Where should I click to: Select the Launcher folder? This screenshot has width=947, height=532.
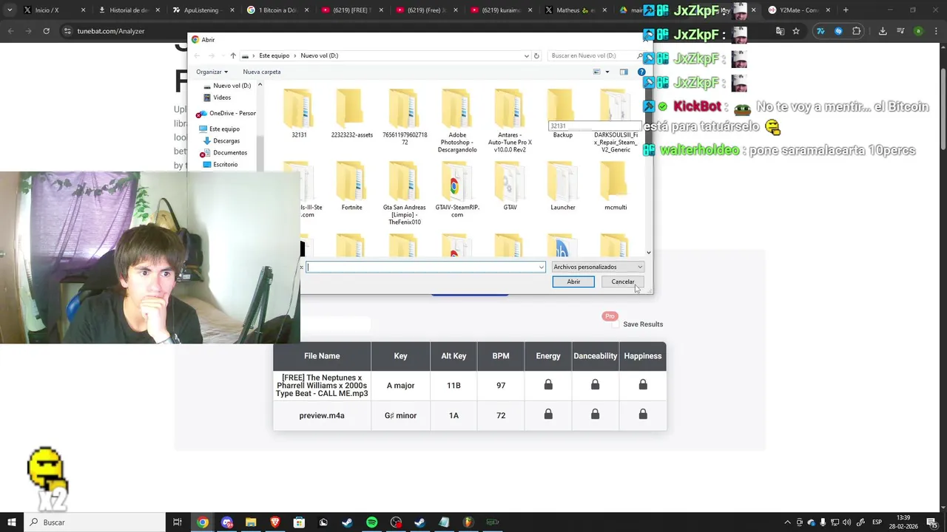coord(562,186)
